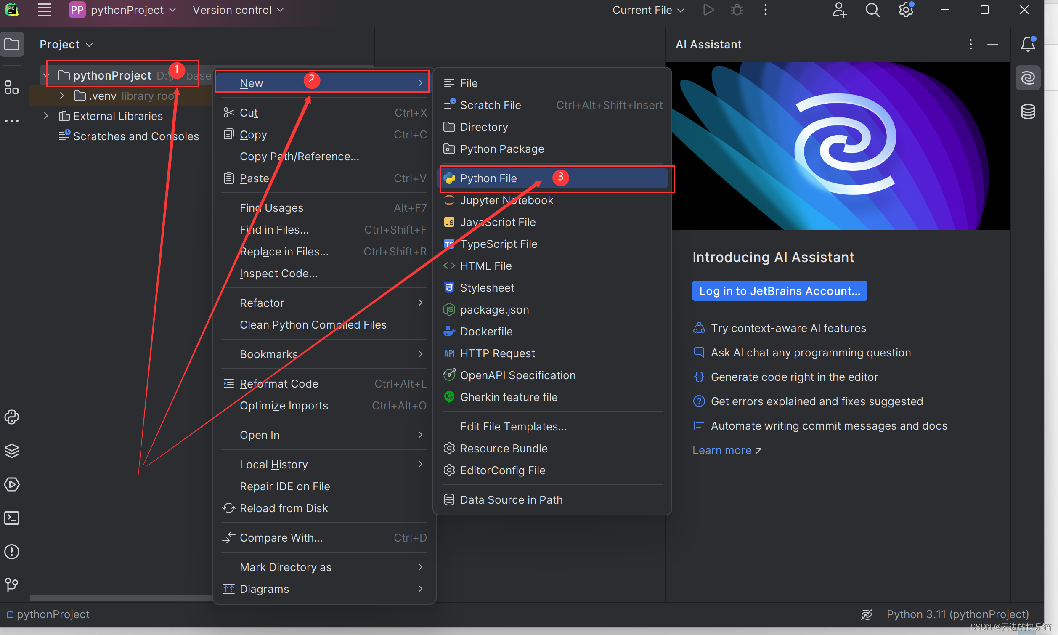Choose Reload from Disk in context menu
1058x635 pixels.
pos(284,508)
